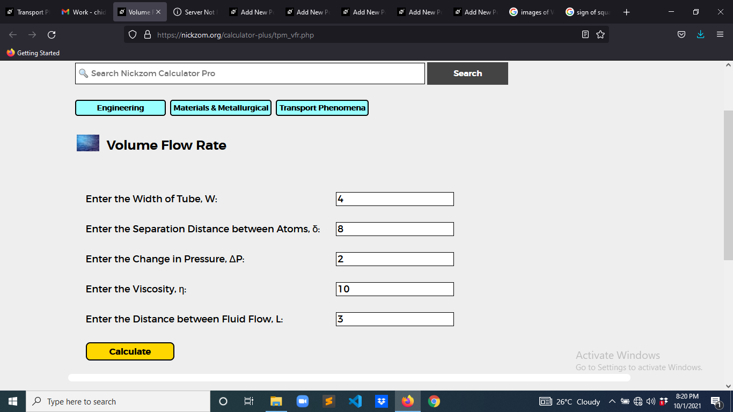Click the Volume Flow Rate water thumbnail

tap(88, 143)
